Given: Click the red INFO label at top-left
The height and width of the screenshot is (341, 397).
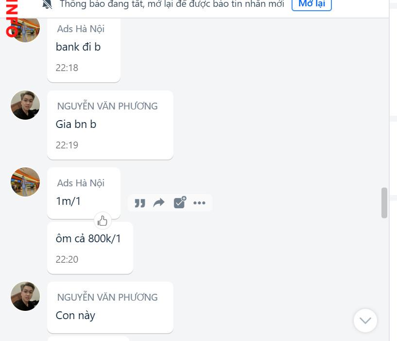Looking at the screenshot, I should pyautogui.click(x=12, y=18).
